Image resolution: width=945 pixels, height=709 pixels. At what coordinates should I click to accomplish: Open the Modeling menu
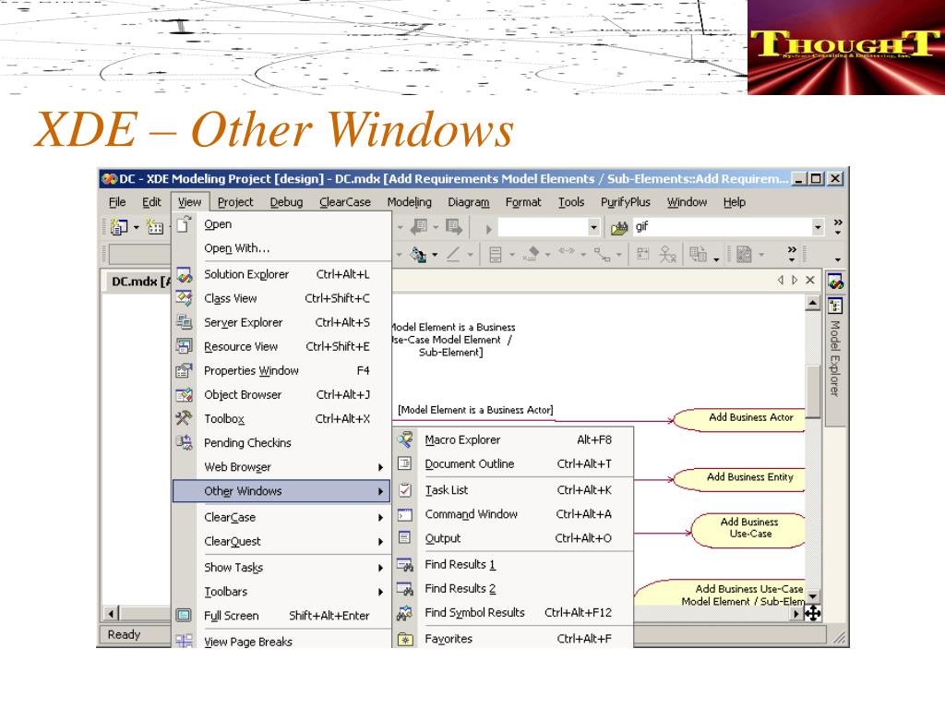(x=409, y=202)
